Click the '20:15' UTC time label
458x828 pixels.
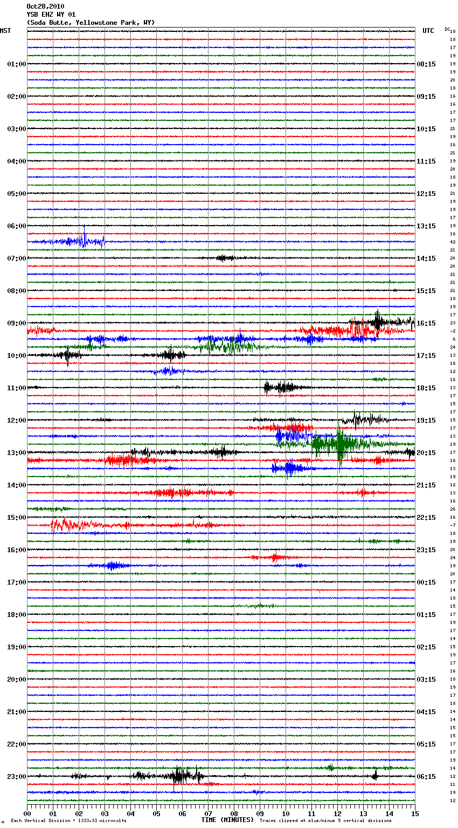pyautogui.click(x=426, y=453)
